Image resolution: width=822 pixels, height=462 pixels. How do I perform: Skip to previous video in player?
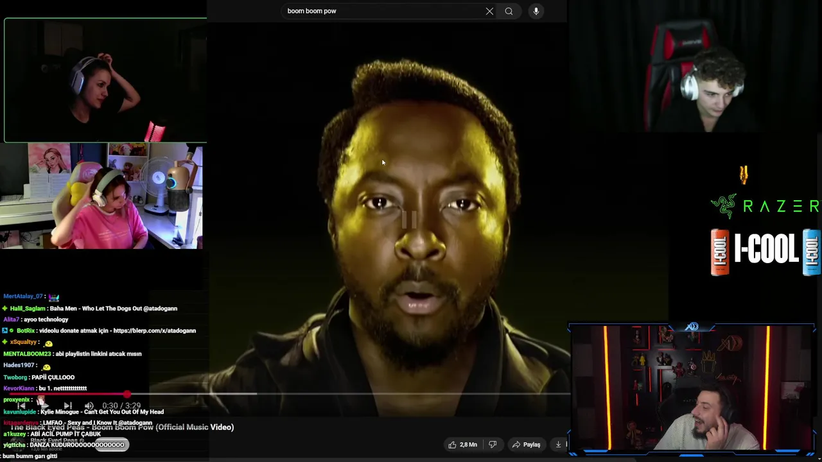point(21,406)
